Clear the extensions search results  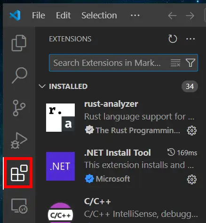175,63
